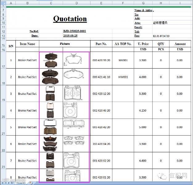Select line drawing for part 000 420 99 20
Image resolution: width=193 pixels, height=185 pixels.
(x=73, y=59)
